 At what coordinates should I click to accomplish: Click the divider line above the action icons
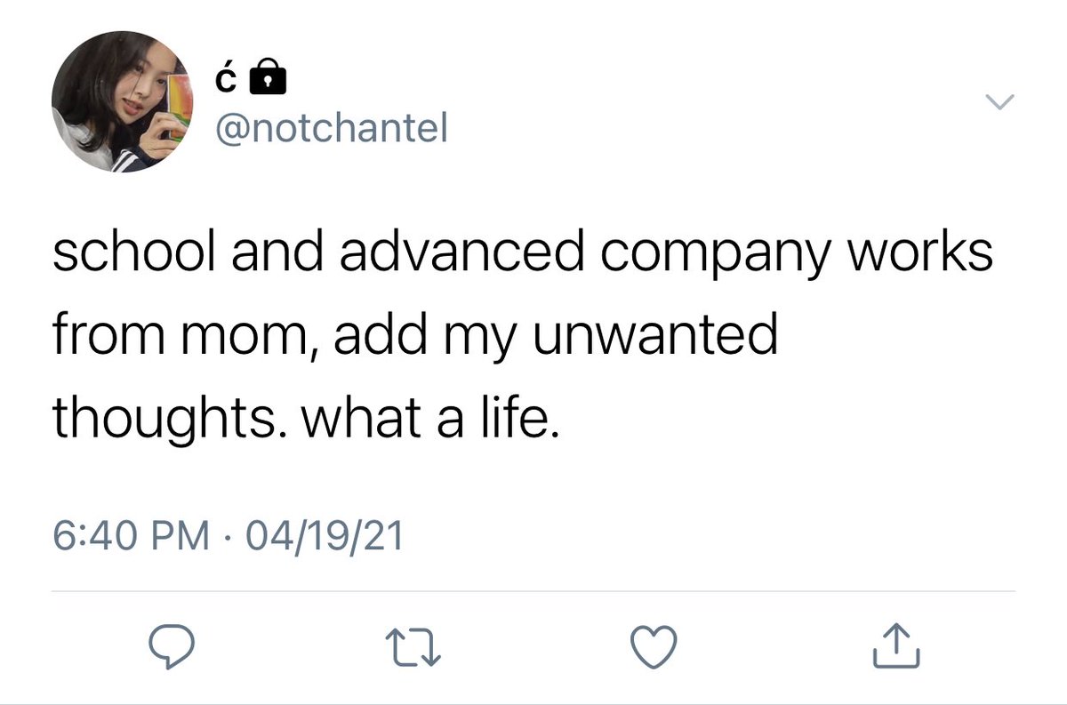click(533, 591)
